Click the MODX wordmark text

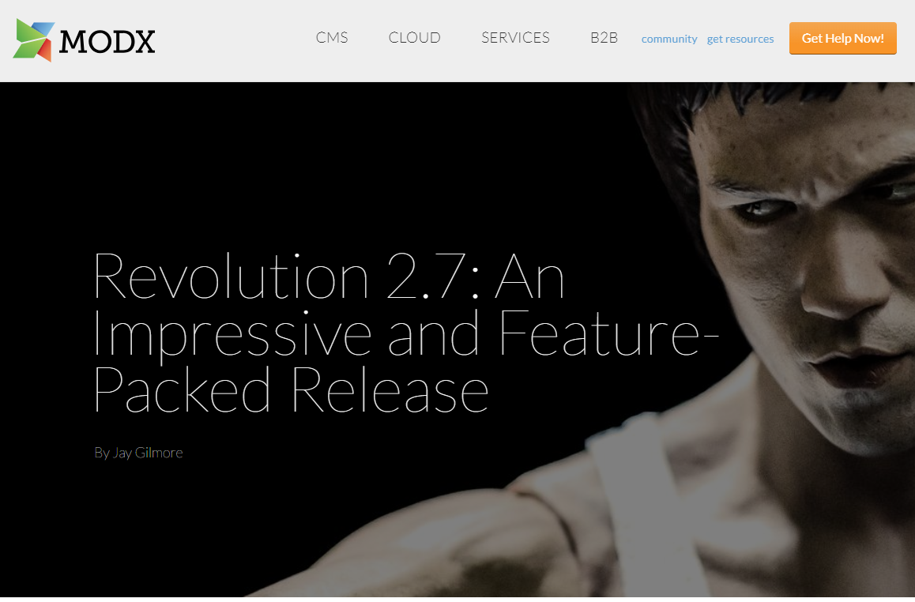point(107,41)
